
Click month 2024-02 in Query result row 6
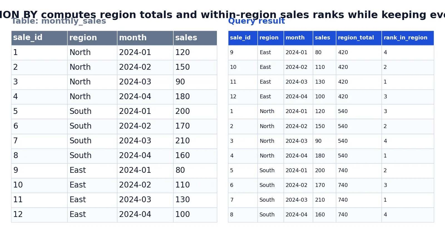[298, 185]
